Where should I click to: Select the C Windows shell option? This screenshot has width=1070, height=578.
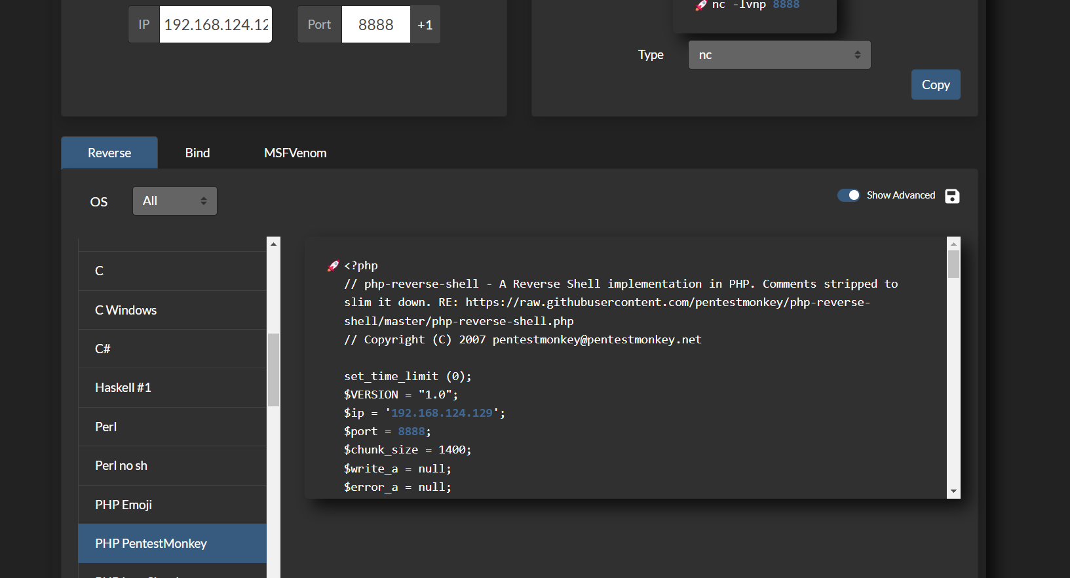coord(172,310)
